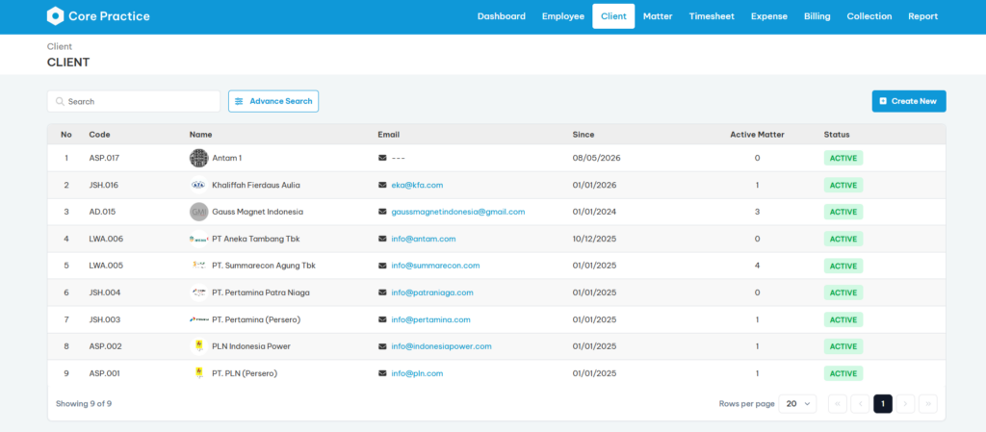
Task: Open the Expense menu
Action: 769,16
